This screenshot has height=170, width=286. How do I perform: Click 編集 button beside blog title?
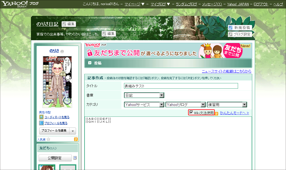69,24
